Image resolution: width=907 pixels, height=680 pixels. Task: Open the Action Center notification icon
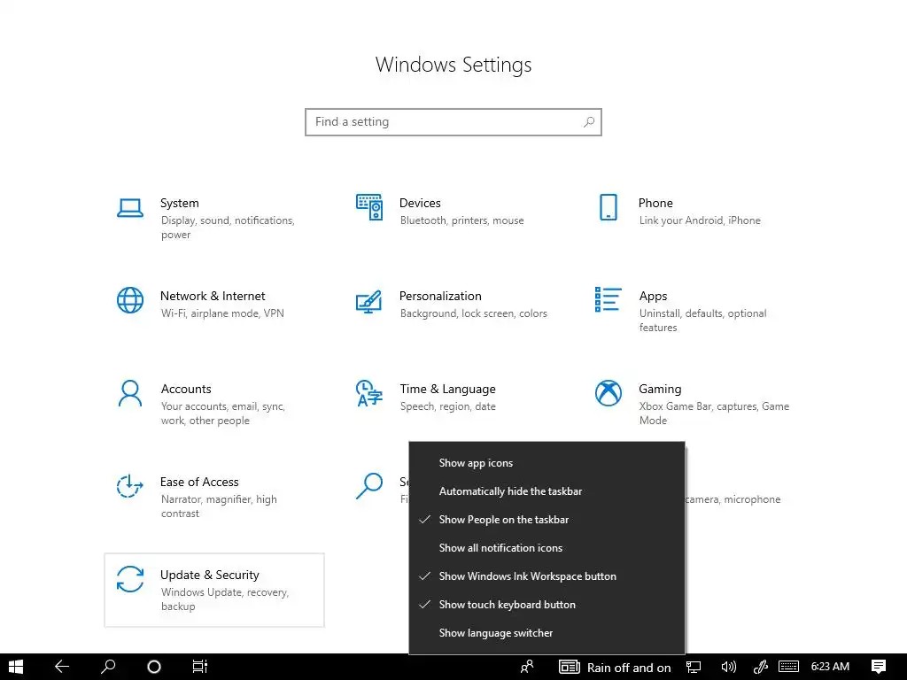point(878,667)
